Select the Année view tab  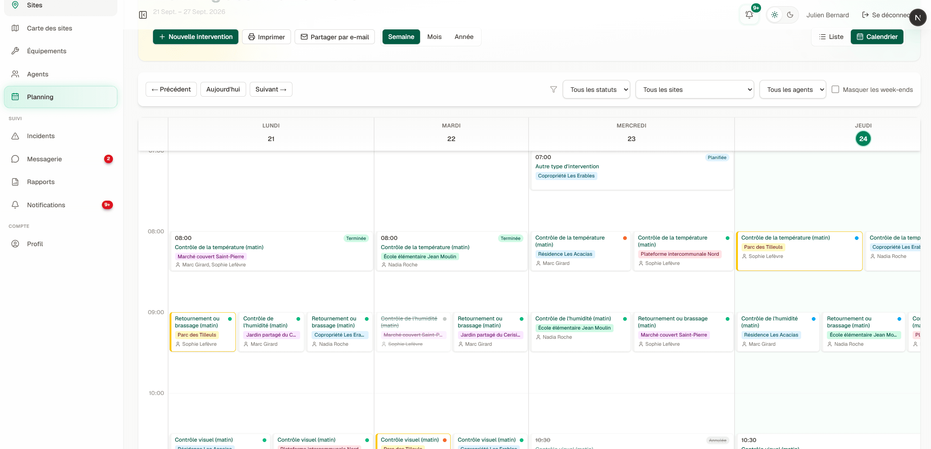point(464,37)
